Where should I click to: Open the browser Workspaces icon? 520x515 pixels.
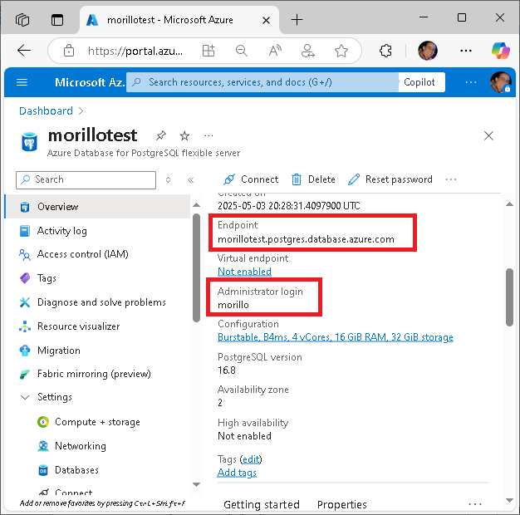(22, 20)
